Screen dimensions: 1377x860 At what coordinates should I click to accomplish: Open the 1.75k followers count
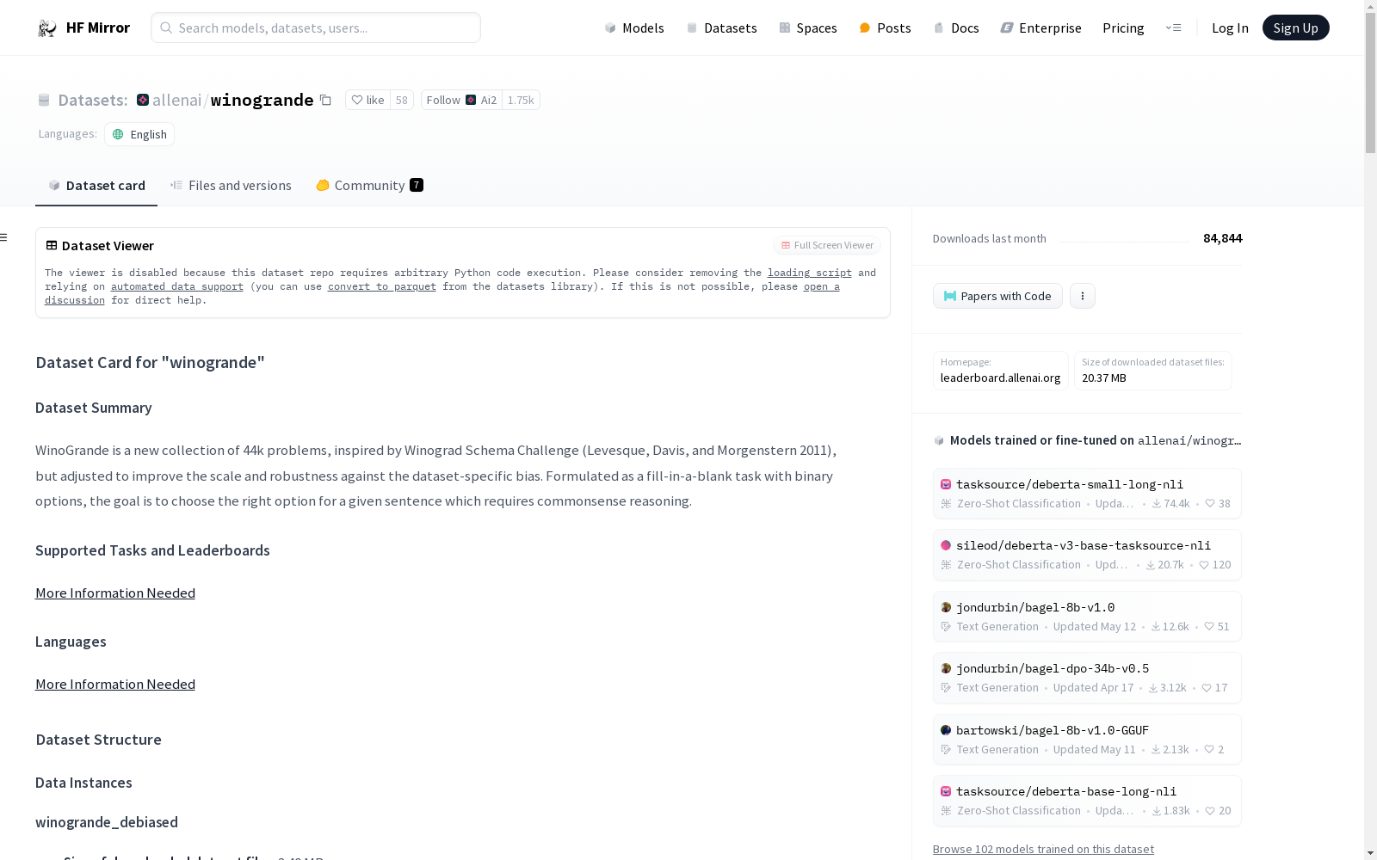[521, 100]
